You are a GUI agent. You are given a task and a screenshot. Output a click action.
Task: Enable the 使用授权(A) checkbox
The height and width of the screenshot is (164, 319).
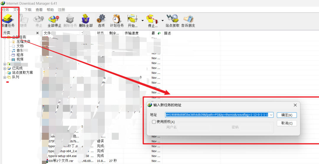coord(154,122)
